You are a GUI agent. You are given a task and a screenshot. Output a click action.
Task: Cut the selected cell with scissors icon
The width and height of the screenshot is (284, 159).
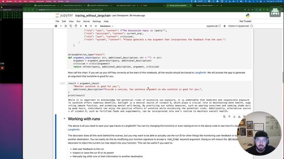click(x=66, y=26)
